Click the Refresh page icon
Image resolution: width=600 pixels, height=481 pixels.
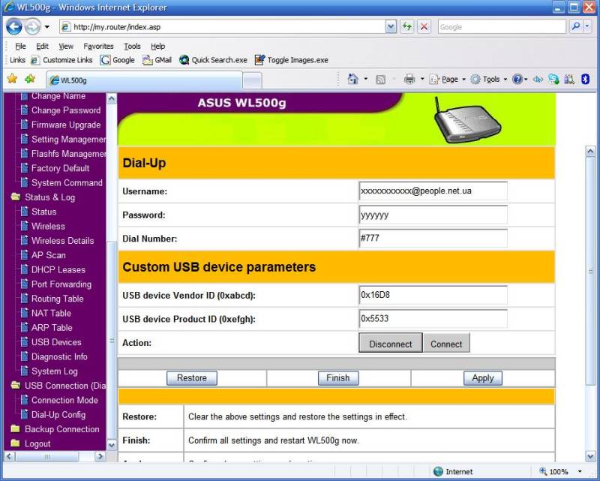click(x=406, y=27)
